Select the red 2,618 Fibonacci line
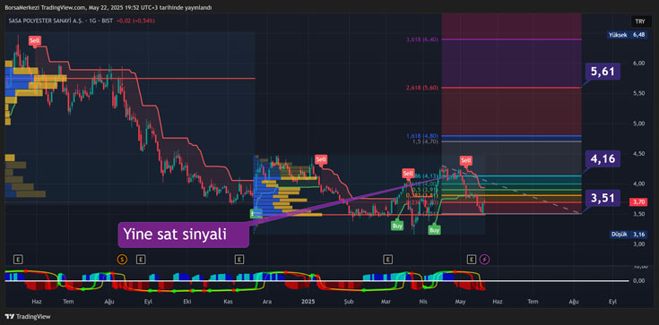The image size is (659, 325). pyautogui.click(x=511, y=88)
